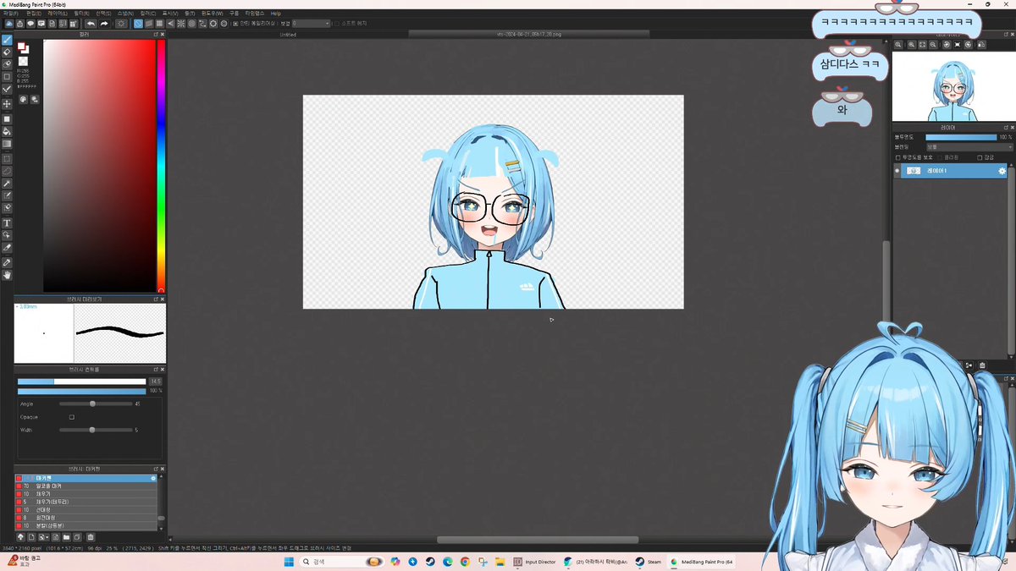This screenshot has height=571, width=1016.
Task: Select the Brush tool in left toolbar
Action: tap(7, 40)
